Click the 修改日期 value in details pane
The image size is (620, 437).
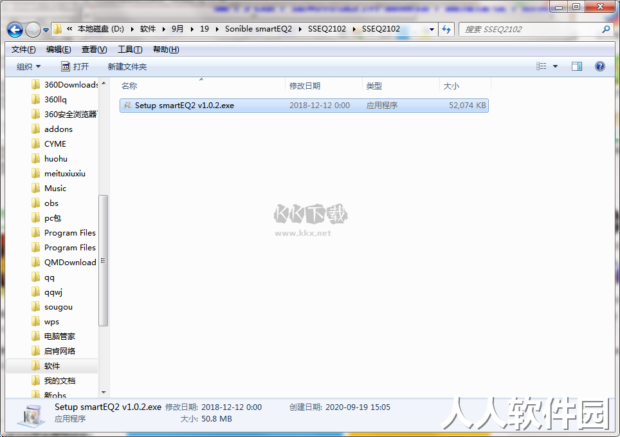tap(232, 407)
